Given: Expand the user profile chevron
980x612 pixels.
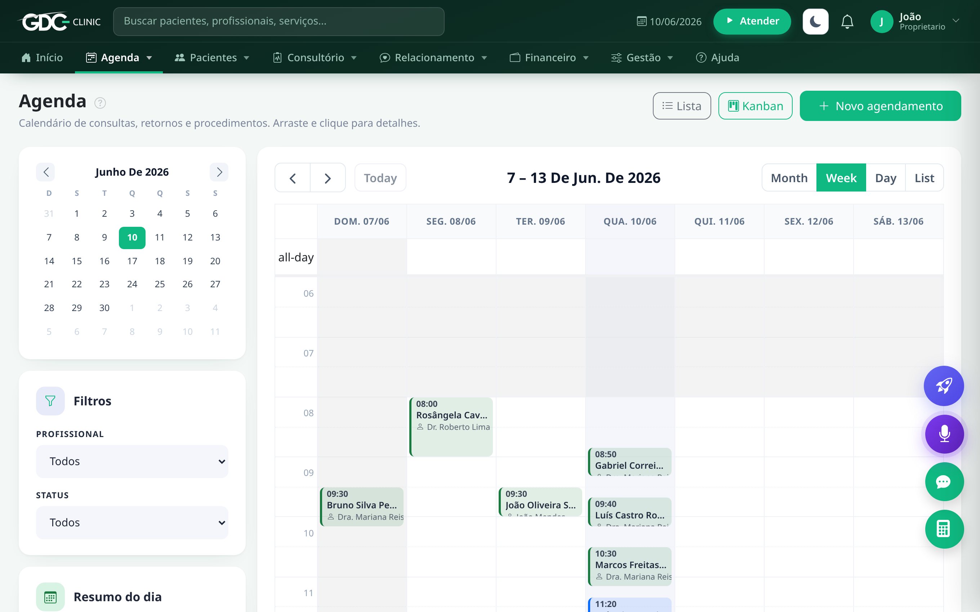Looking at the screenshot, I should pyautogui.click(x=956, y=21).
